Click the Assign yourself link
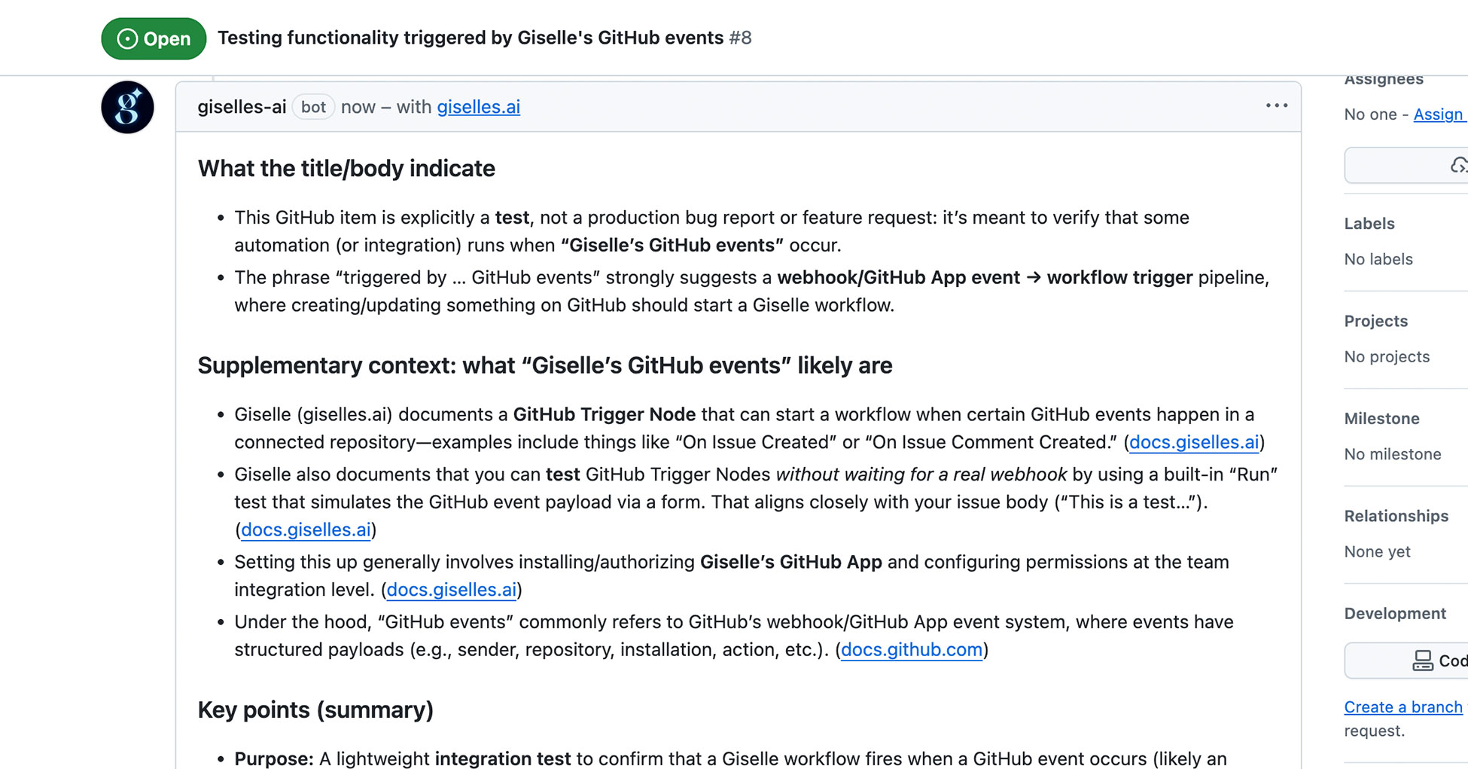 (x=1438, y=114)
